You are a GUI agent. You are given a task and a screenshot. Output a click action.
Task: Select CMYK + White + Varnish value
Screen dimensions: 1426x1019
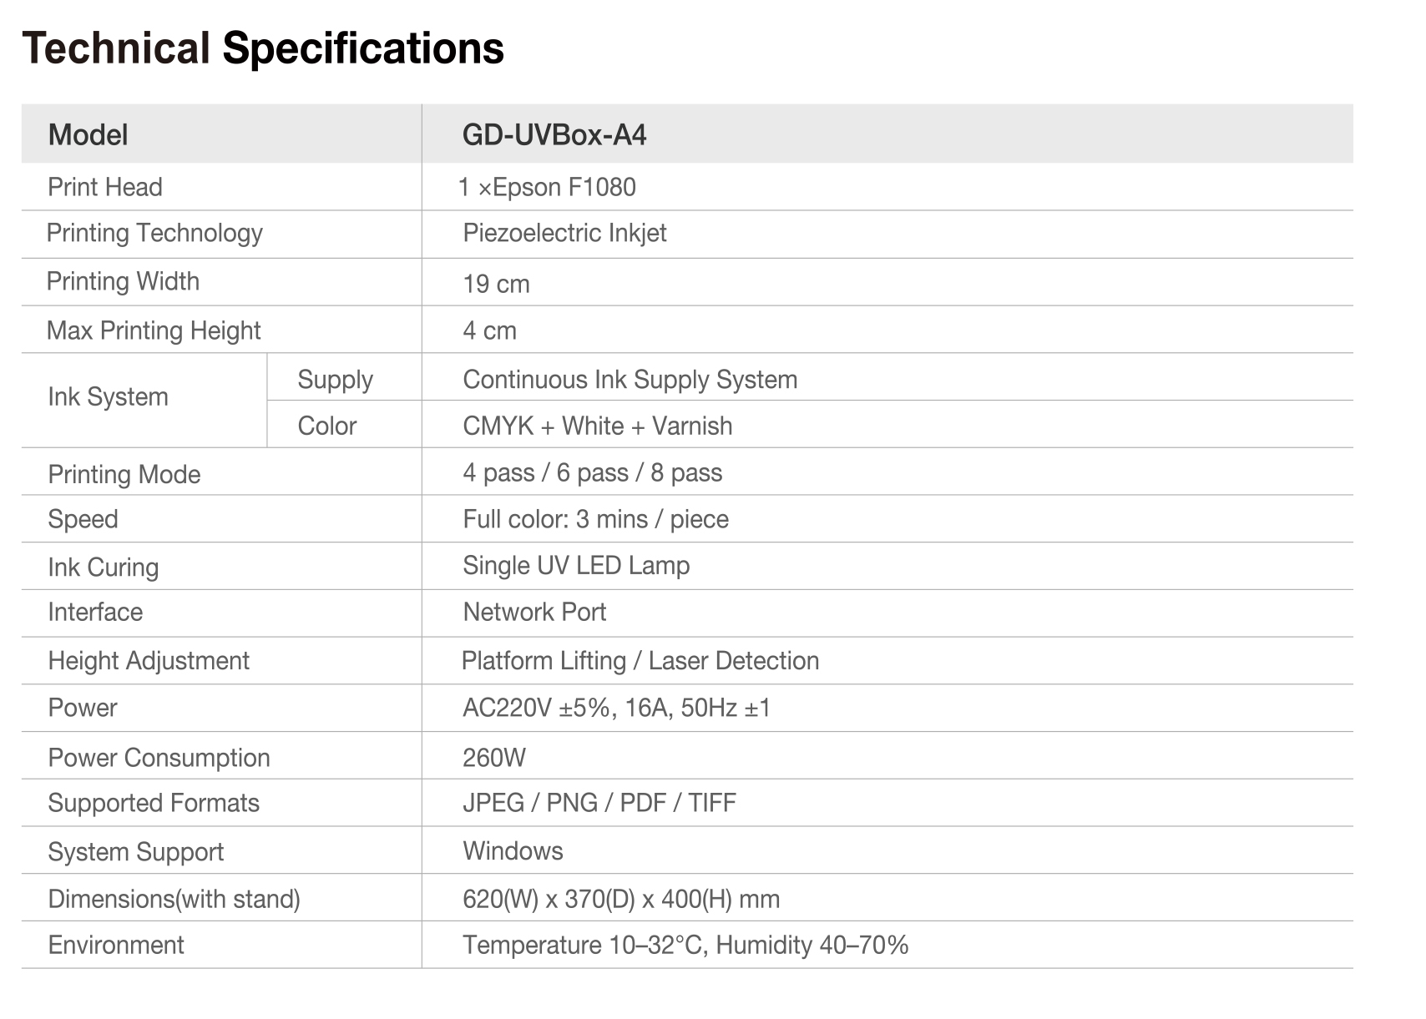click(597, 426)
